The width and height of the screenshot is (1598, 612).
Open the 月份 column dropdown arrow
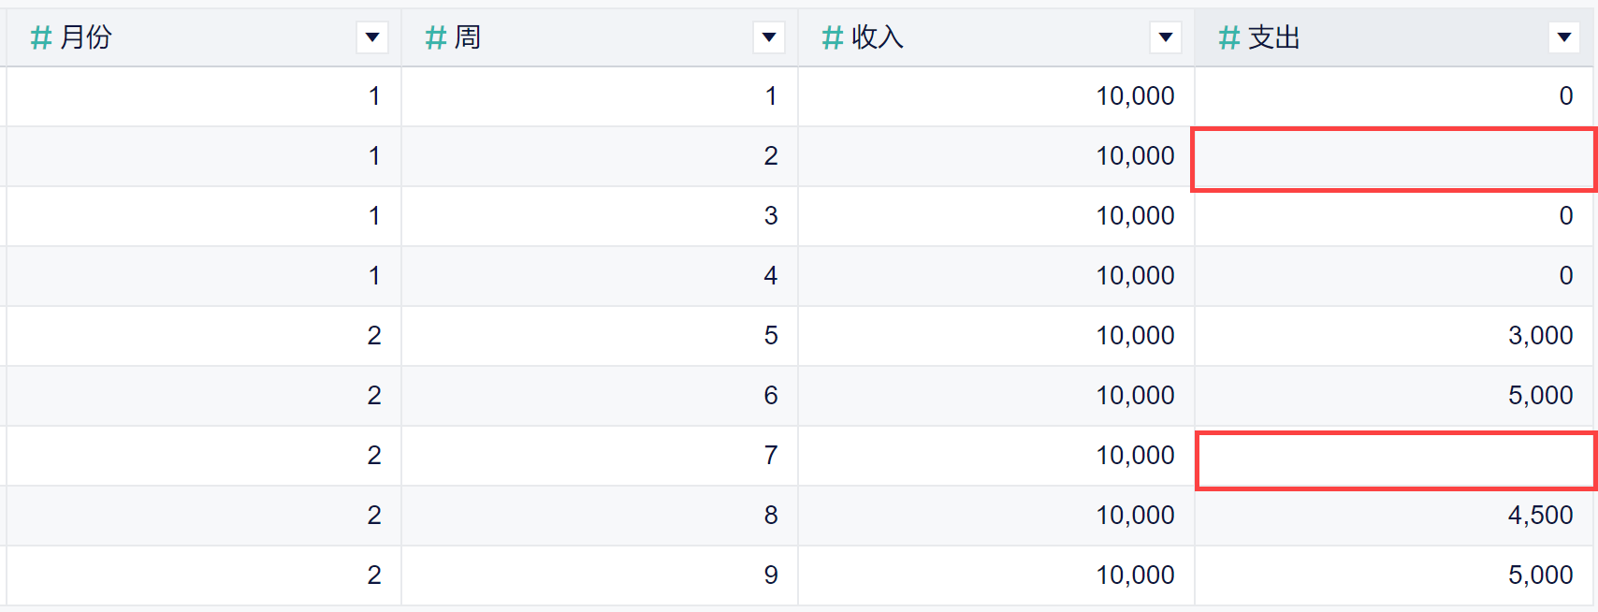[x=372, y=37]
